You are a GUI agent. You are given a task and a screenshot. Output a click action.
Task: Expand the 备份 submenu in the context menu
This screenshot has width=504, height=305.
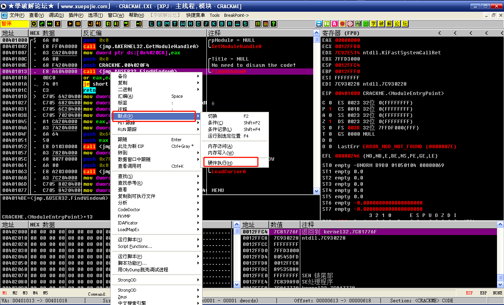(x=156, y=76)
